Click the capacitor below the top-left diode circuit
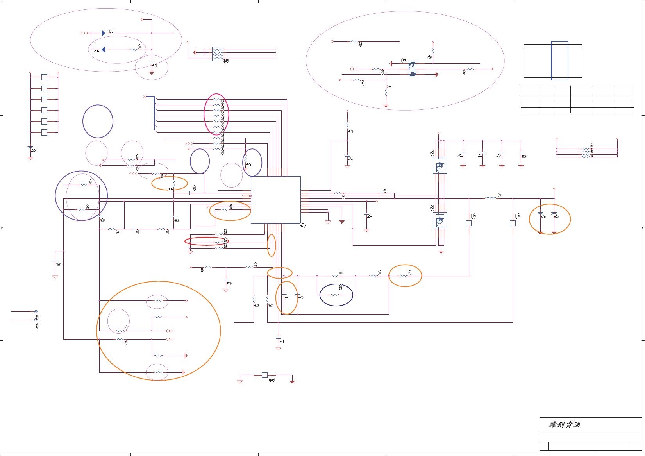 click(152, 62)
